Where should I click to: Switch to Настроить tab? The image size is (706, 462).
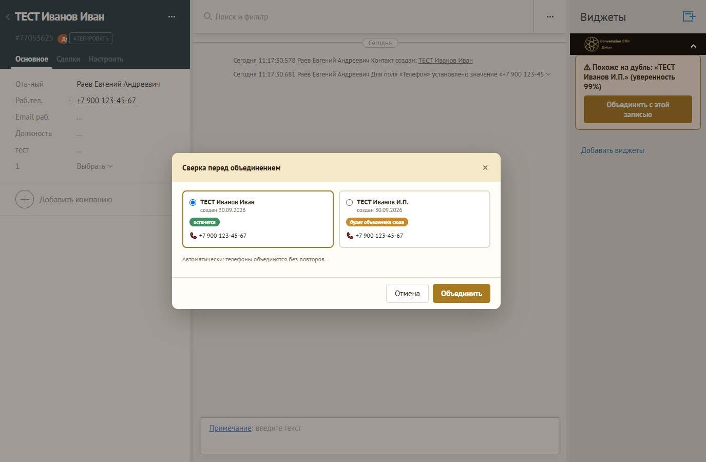click(x=106, y=59)
